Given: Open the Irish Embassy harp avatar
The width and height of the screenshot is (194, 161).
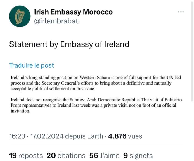Looking at the screenshot, I should [20, 16].
